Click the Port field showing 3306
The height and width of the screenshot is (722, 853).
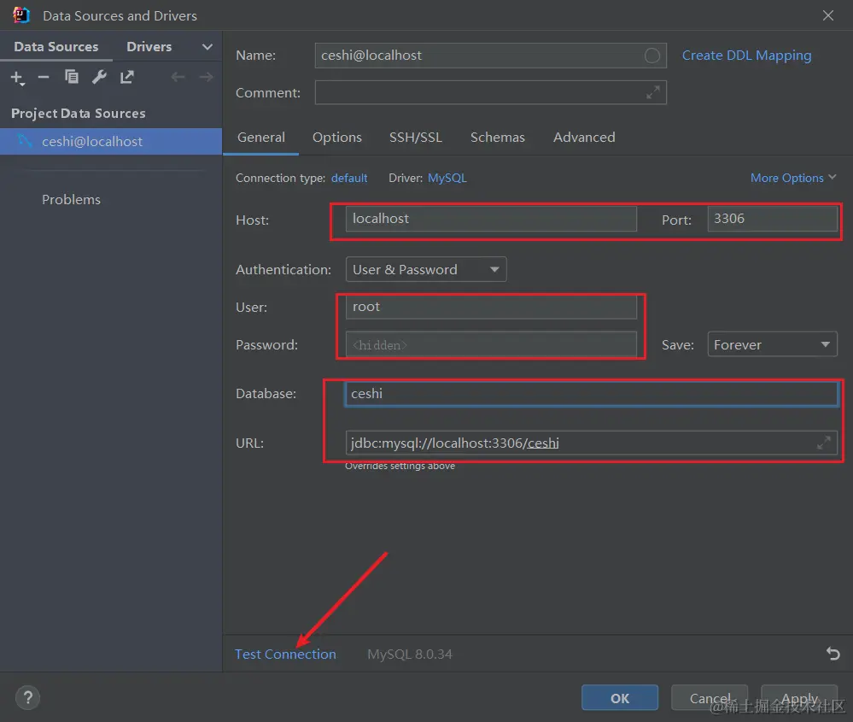772,219
